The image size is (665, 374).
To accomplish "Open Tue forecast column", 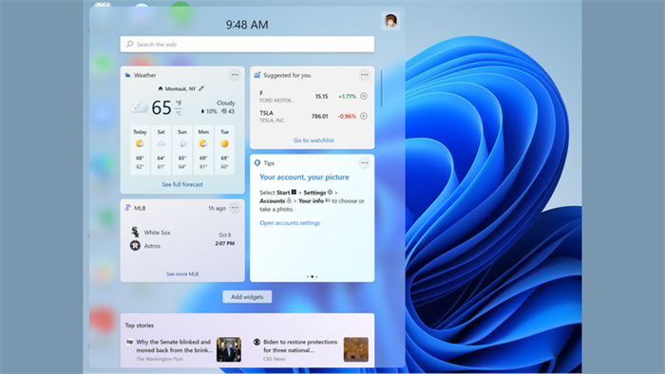I will (224, 150).
